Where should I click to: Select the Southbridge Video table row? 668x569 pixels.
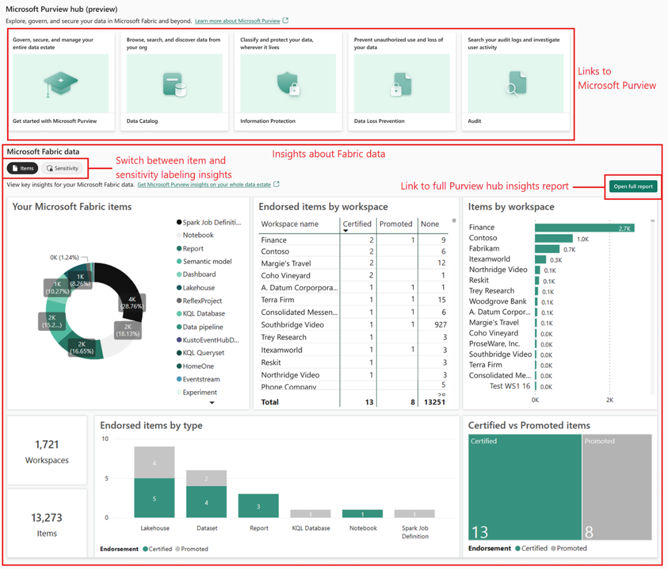click(x=354, y=325)
